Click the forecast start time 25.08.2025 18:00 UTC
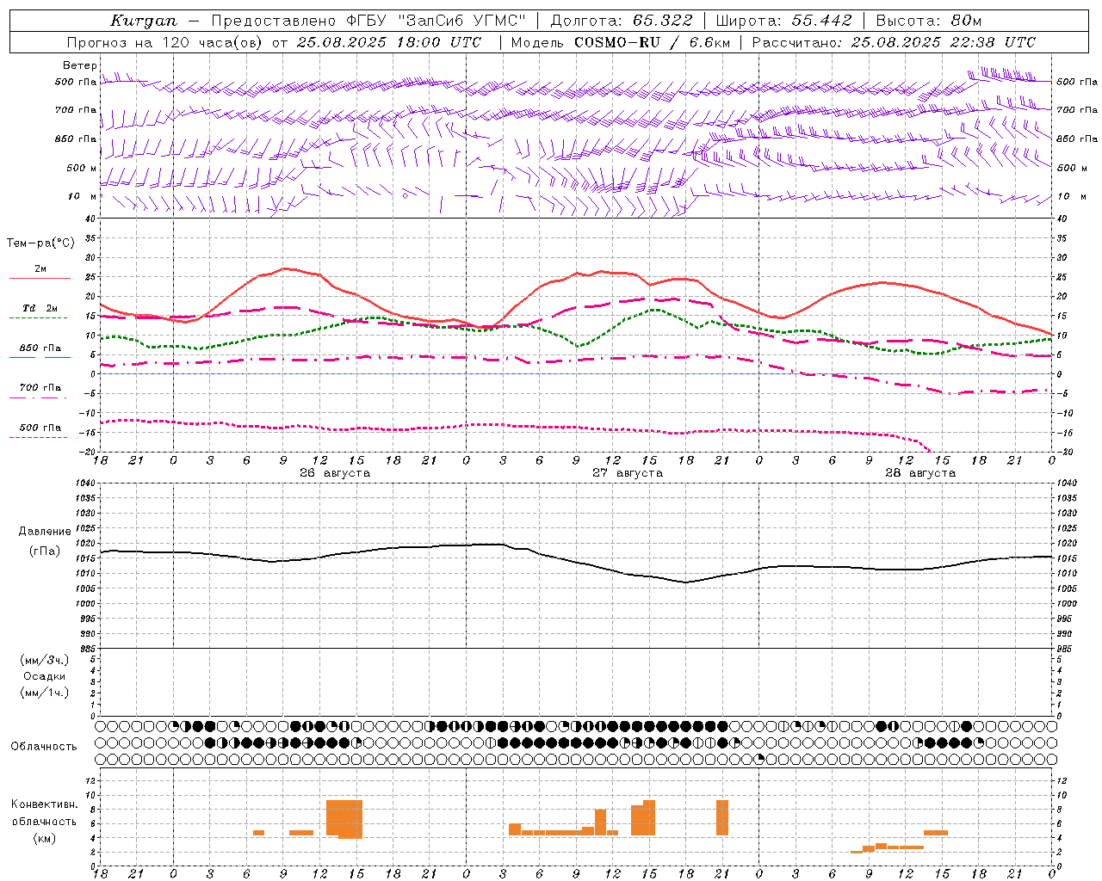The image size is (1102, 881). [x=389, y=42]
